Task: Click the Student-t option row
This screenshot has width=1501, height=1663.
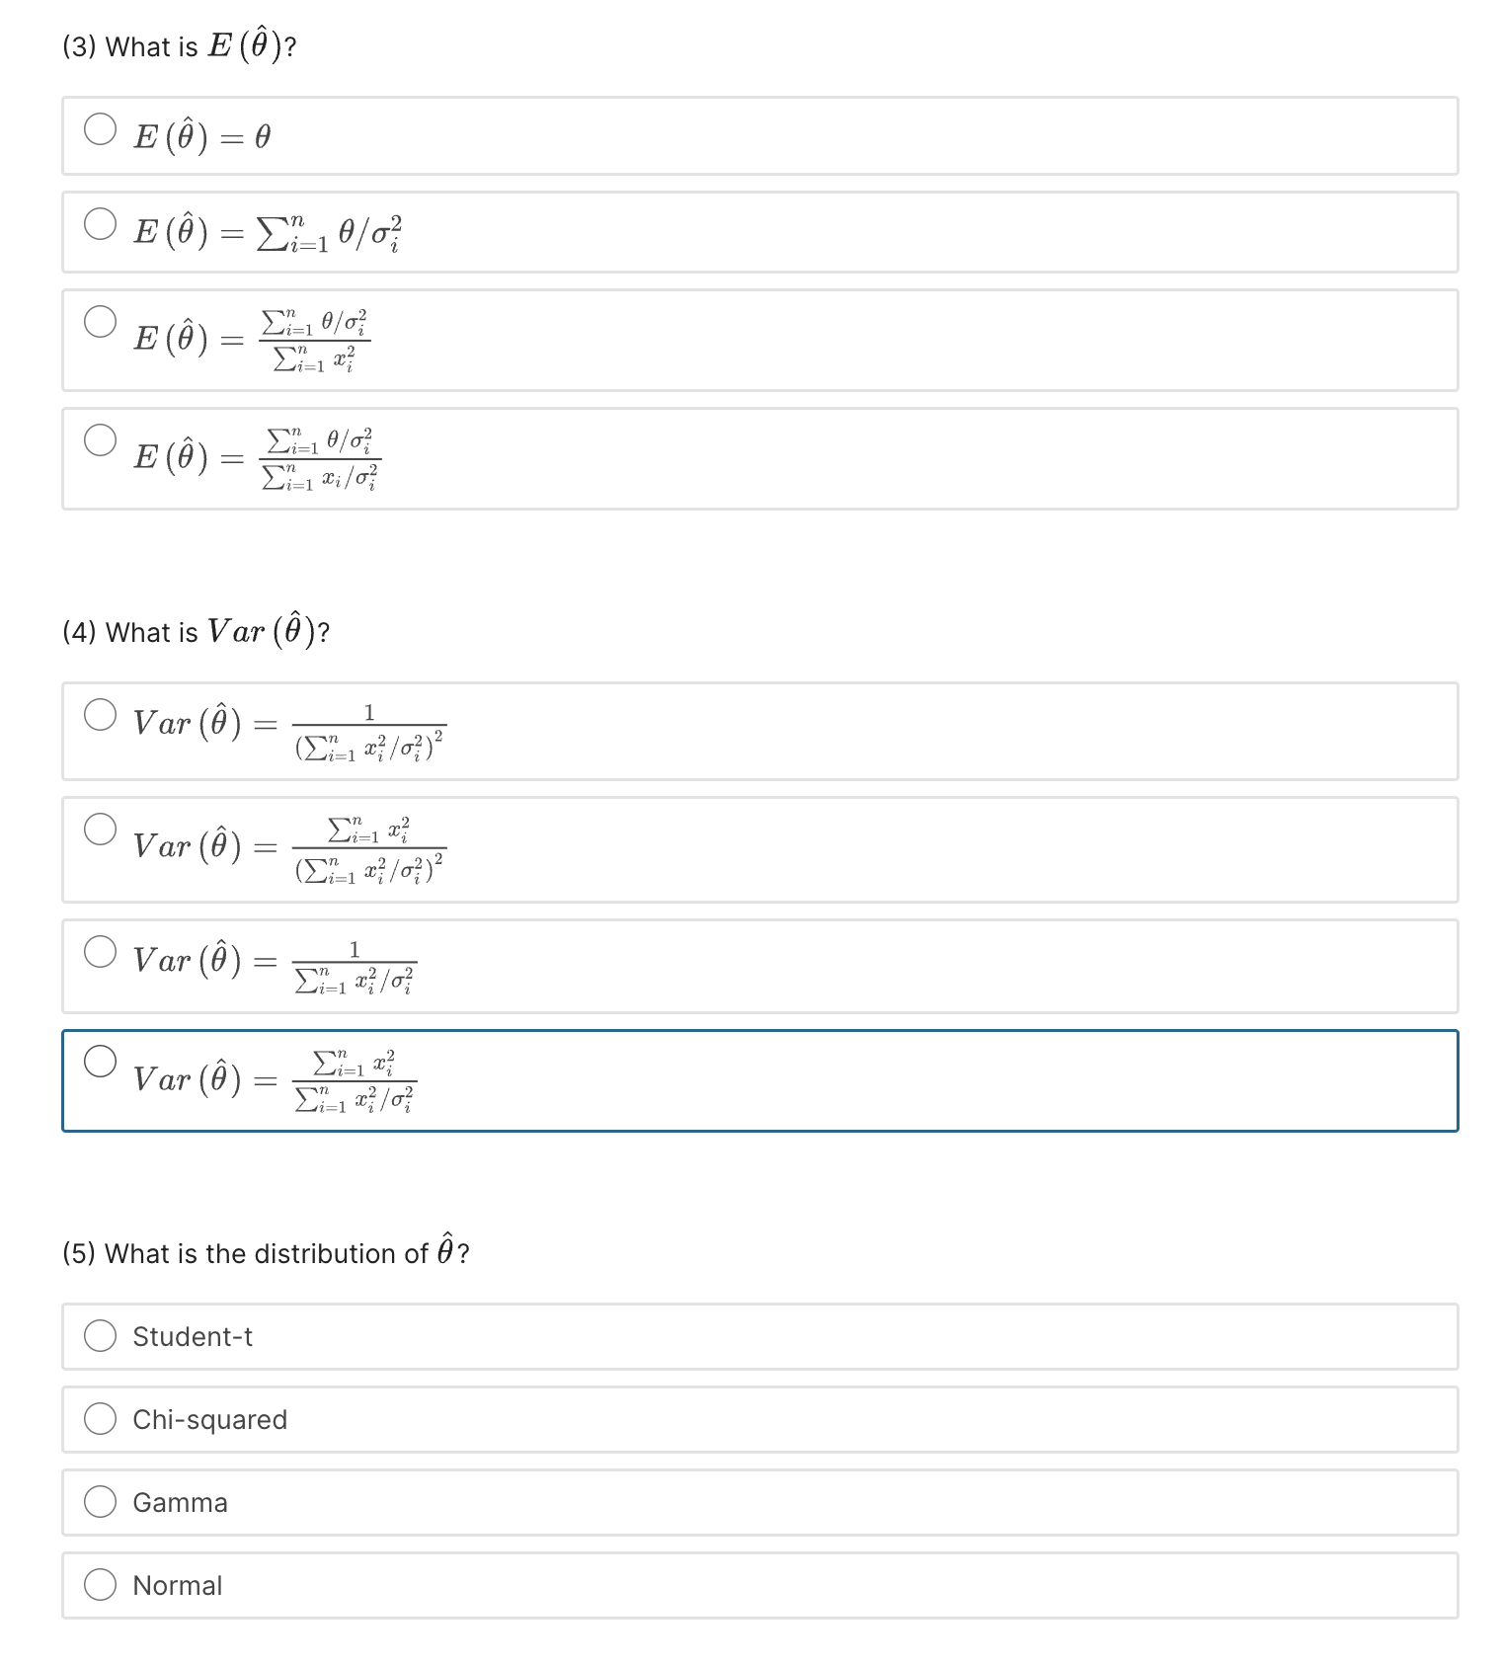Action: 750,1336
